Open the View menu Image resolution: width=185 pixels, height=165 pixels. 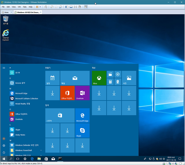(14, 7)
